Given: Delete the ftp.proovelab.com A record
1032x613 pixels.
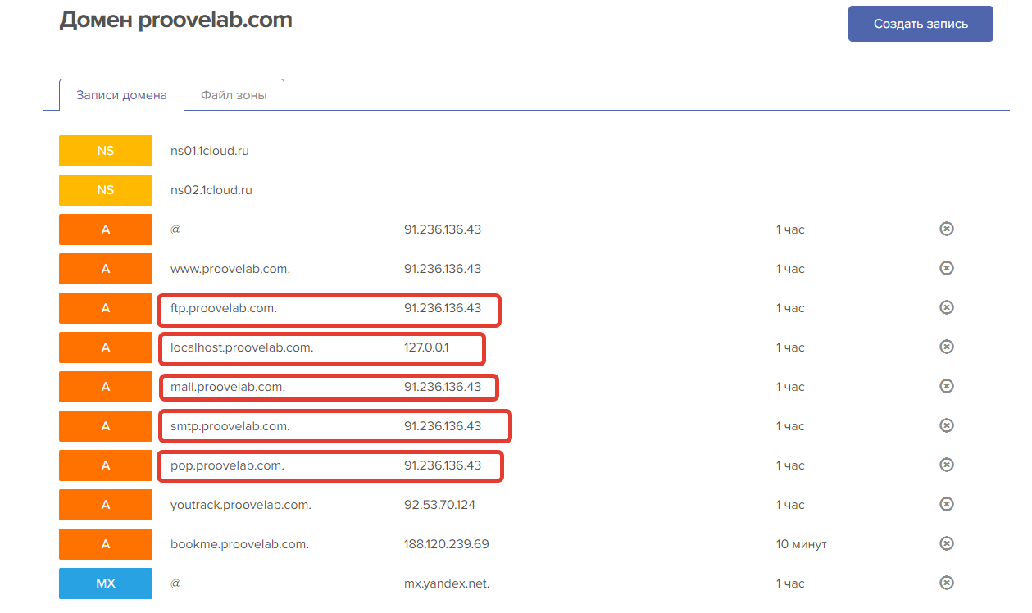Looking at the screenshot, I should point(946,307).
